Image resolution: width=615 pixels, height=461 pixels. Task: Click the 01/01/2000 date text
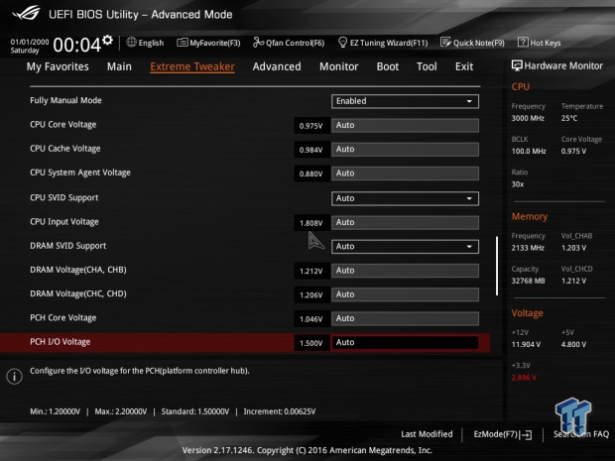[x=30, y=42]
